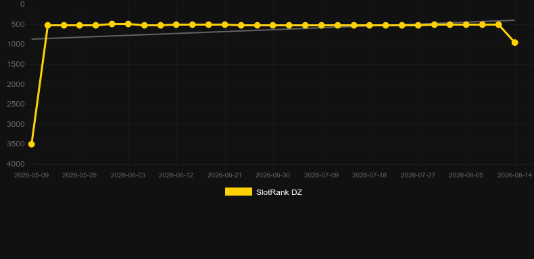Click the 1500 y-axis label
Image resolution: width=534 pixels, height=259 pixels.
(x=16, y=64)
